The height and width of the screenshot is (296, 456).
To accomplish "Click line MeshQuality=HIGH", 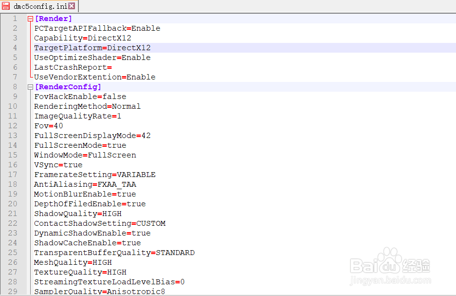I will coord(73,262).
